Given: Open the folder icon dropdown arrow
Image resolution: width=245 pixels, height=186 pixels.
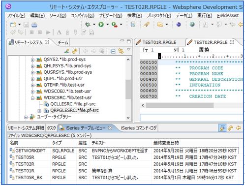Looking at the screenshot, I should coord(167,25).
